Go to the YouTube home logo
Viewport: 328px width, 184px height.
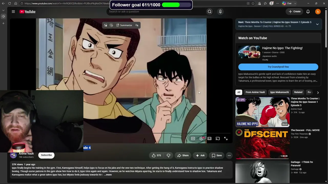(x=27, y=11)
